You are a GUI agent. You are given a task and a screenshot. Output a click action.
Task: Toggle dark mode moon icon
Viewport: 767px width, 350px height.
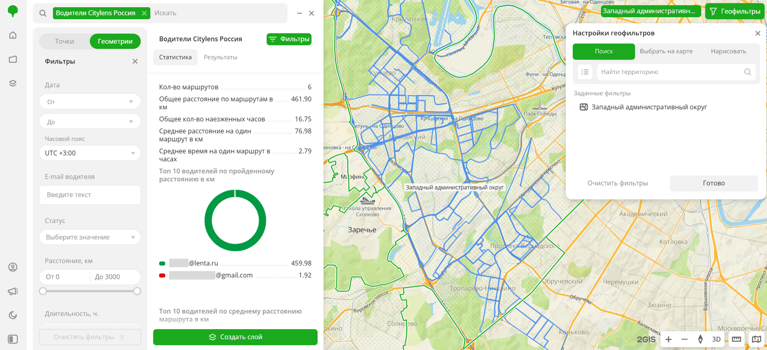tap(13, 315)
